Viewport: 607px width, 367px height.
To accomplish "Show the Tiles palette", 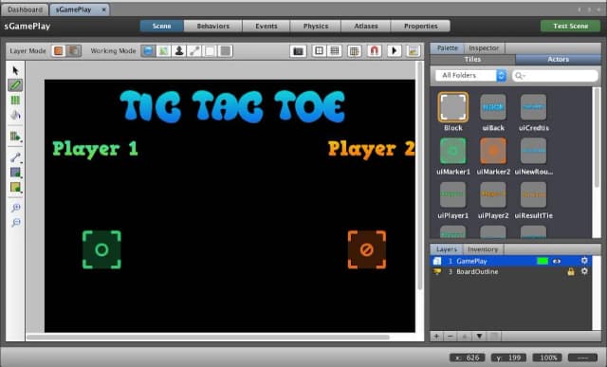I will (472, 59).
